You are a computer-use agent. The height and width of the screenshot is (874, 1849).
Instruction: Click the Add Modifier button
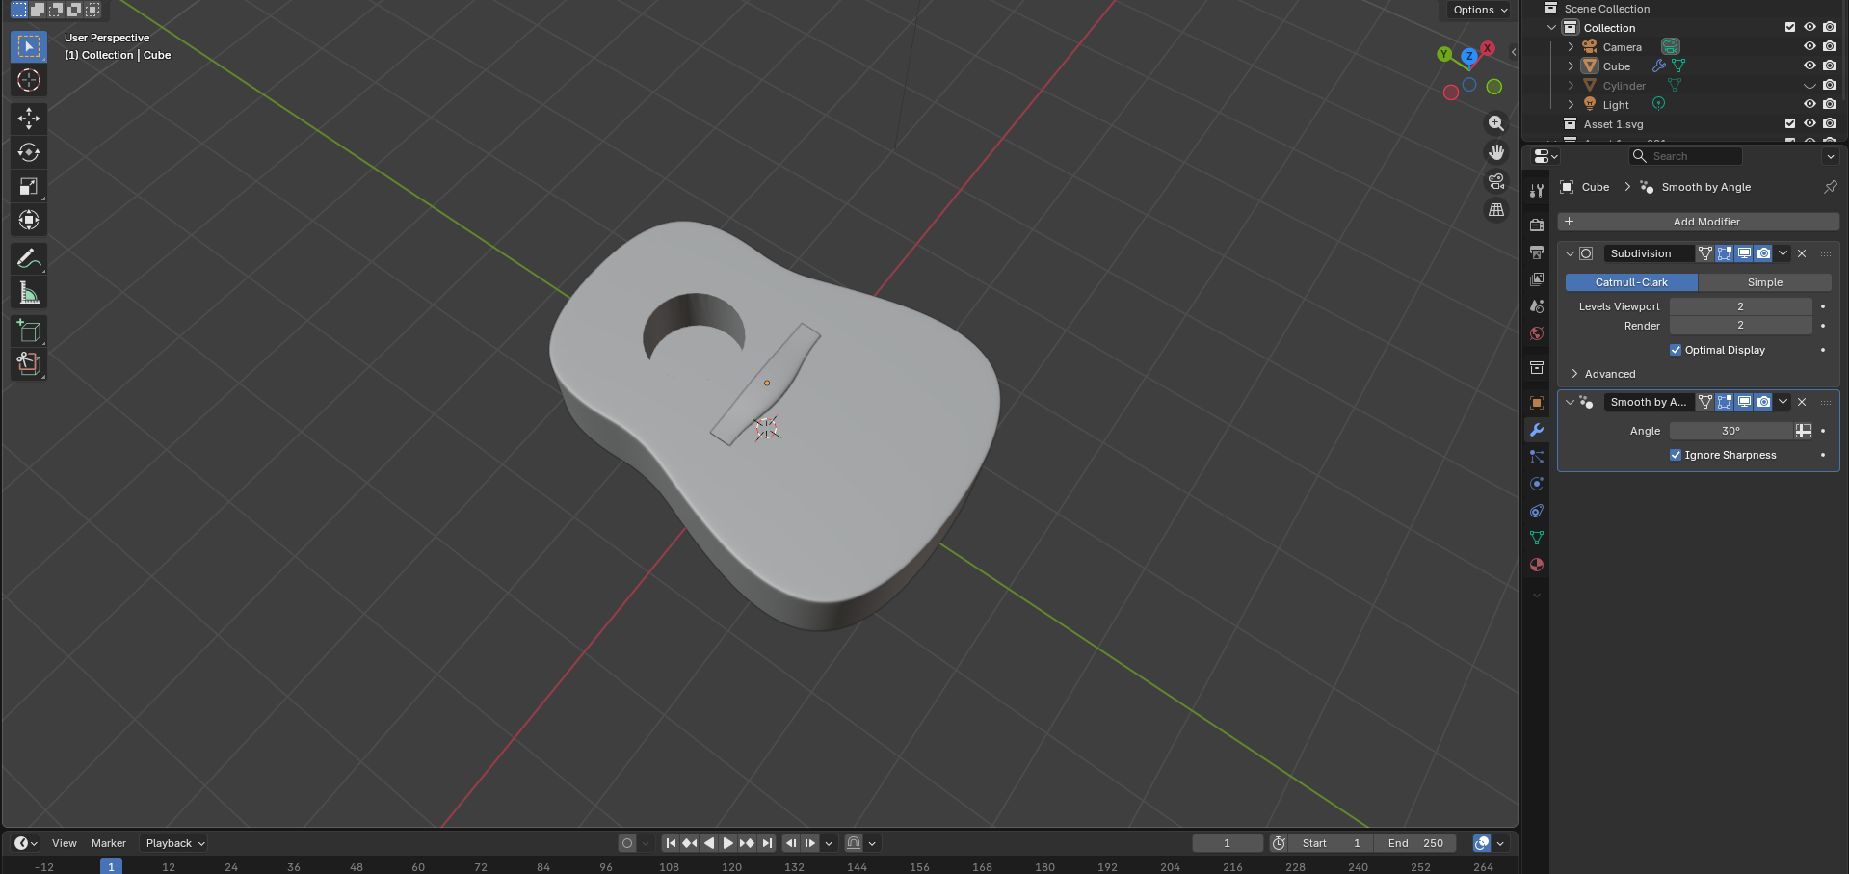point(1699,222)
